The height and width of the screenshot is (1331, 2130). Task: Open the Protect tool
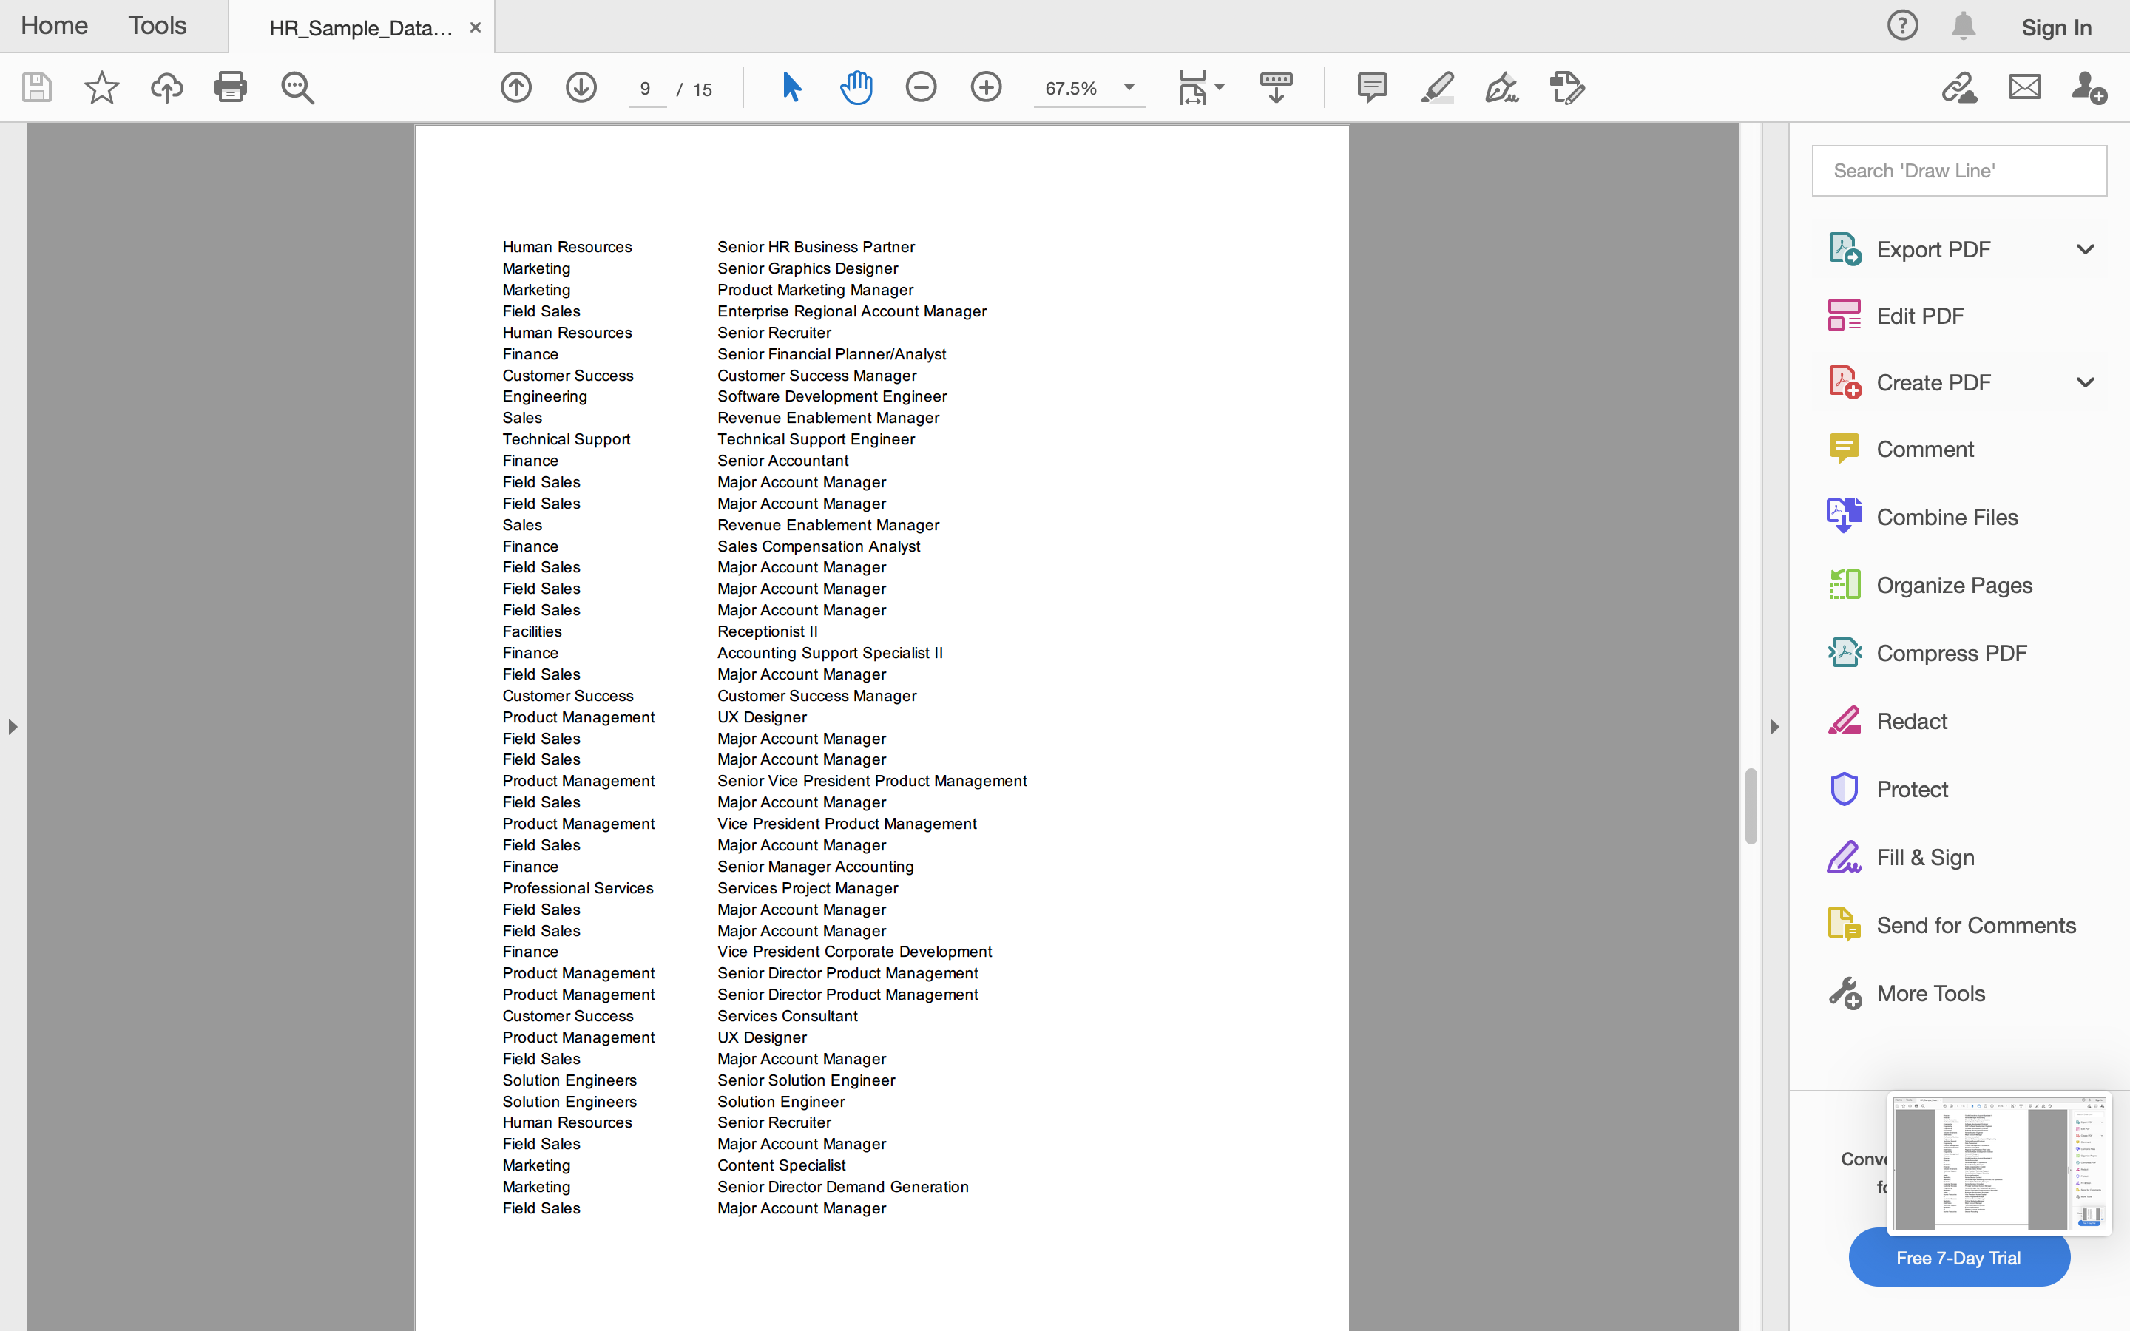(1913, 789)
